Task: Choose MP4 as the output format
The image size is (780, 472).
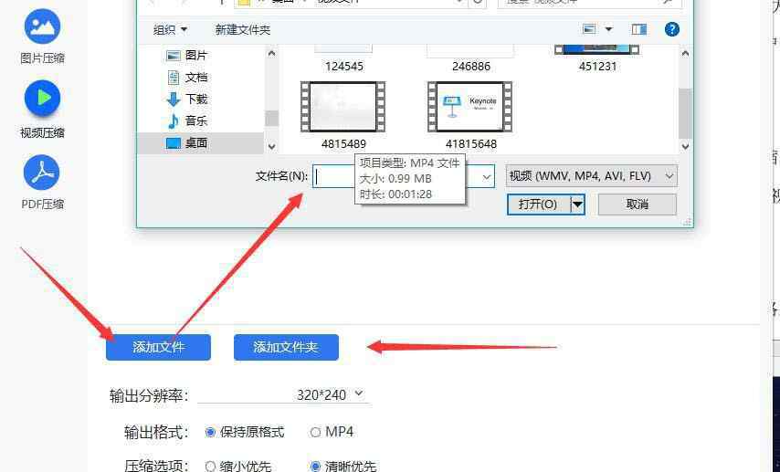Action: point(316,432)
